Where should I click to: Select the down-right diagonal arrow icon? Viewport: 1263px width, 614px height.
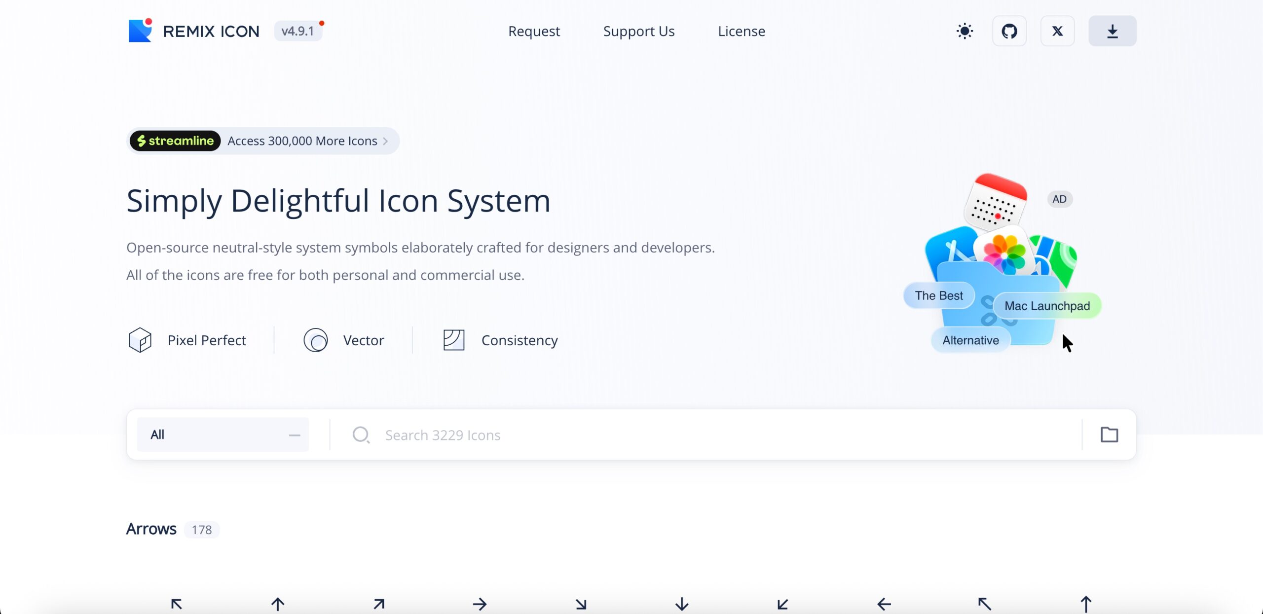(x=581, y=604)
